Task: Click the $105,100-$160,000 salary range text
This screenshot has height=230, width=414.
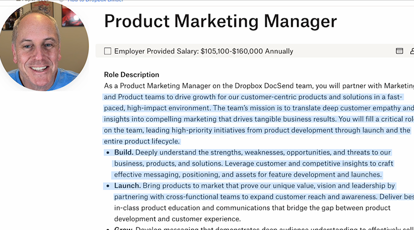Action: 232,52
